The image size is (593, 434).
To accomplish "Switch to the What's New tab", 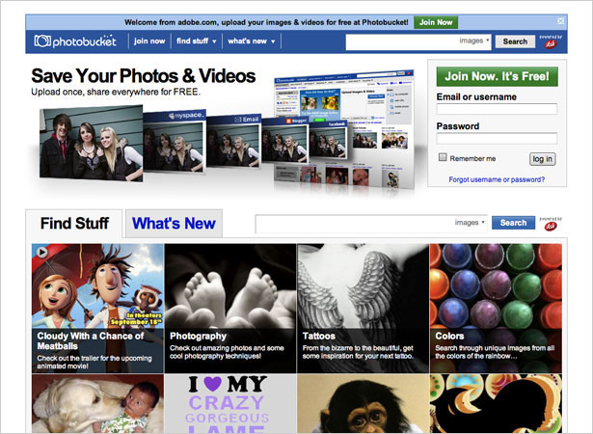I will pos(174,223).
